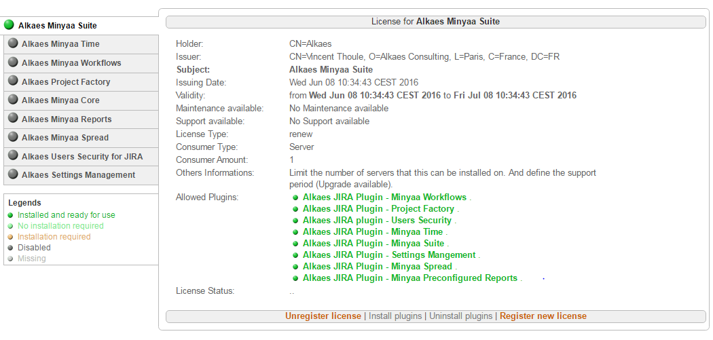The width and height of the screenshot is (713, 340).
Task: Click the gray status icon beside Alkaes Minyaa Core
Action: point(13,100)
